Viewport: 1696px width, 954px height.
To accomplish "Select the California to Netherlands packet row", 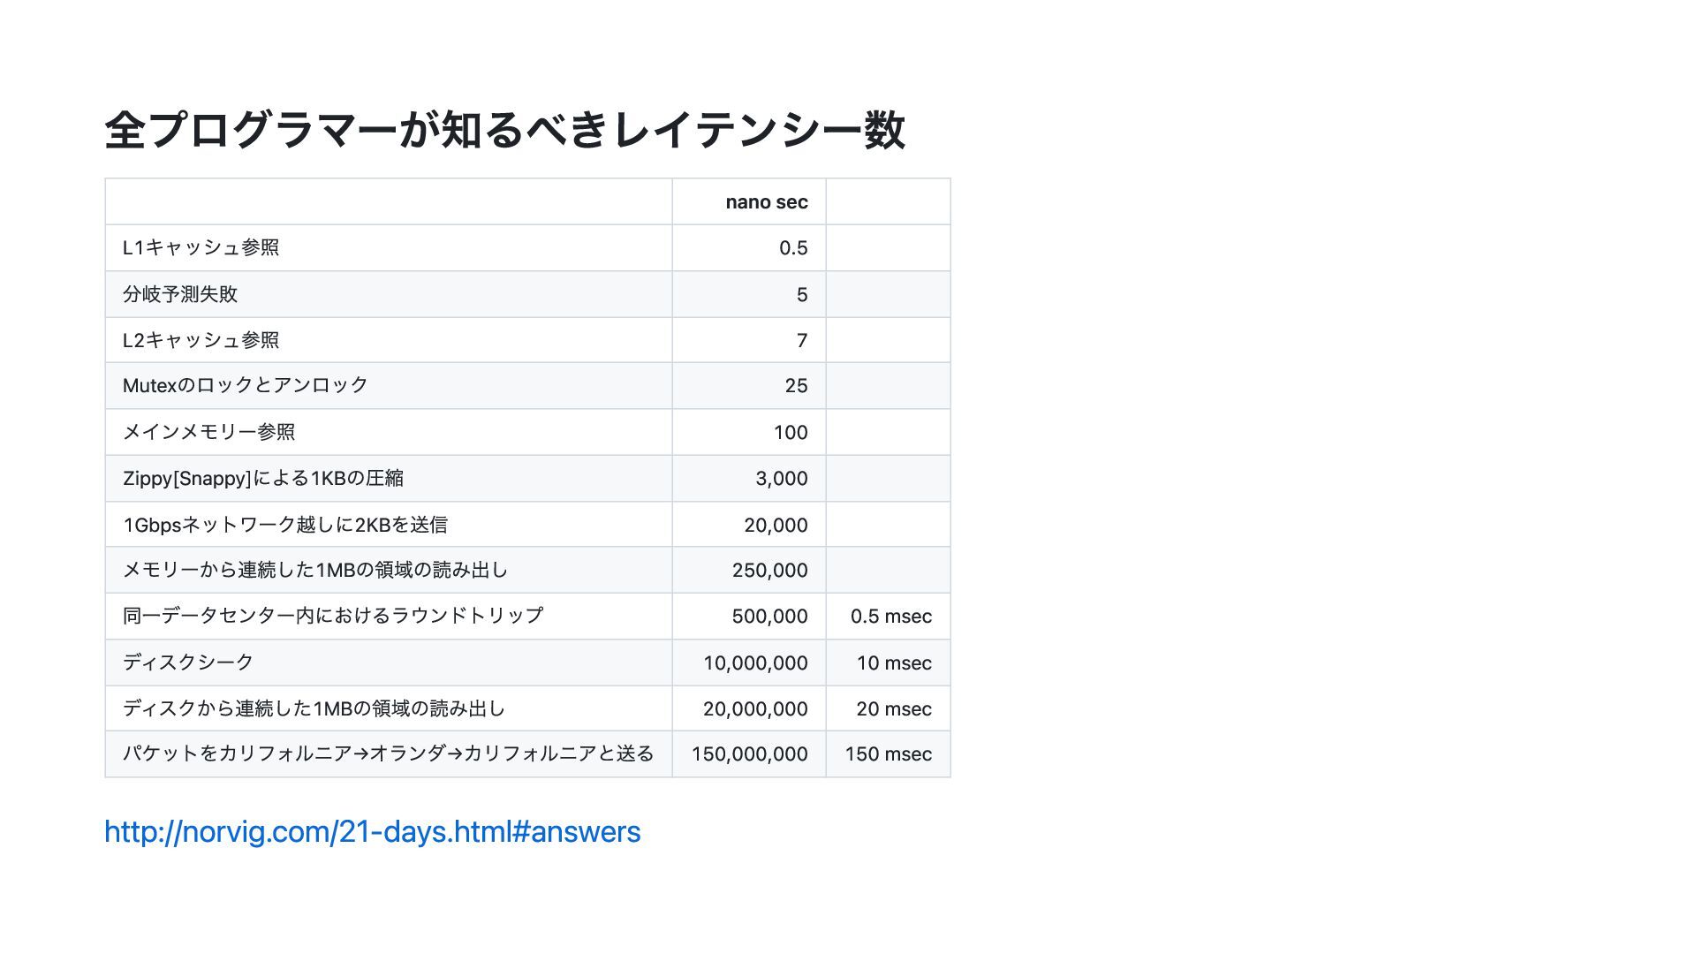I will [x=388, y=754].
